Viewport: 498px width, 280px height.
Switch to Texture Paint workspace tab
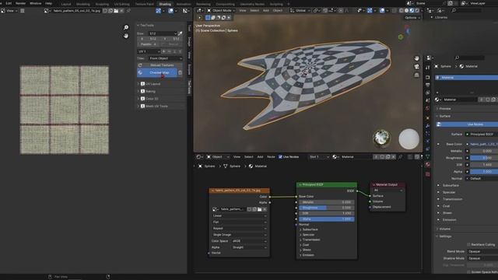145,4
